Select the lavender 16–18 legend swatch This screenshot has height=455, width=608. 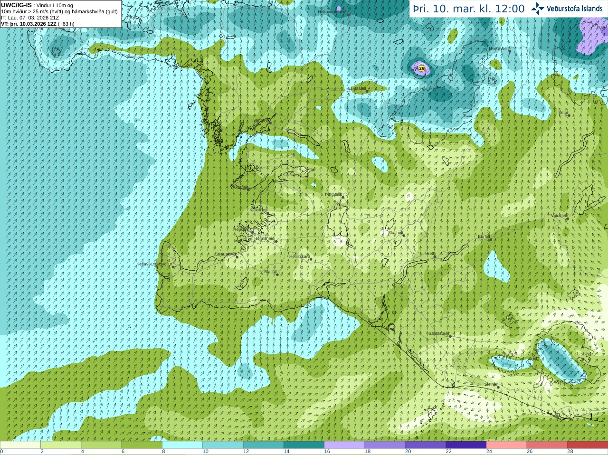pyautogui.click(x=344, y=445)
